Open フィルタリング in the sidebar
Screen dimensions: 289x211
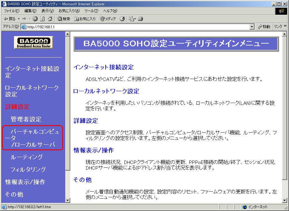pos(28,170)
